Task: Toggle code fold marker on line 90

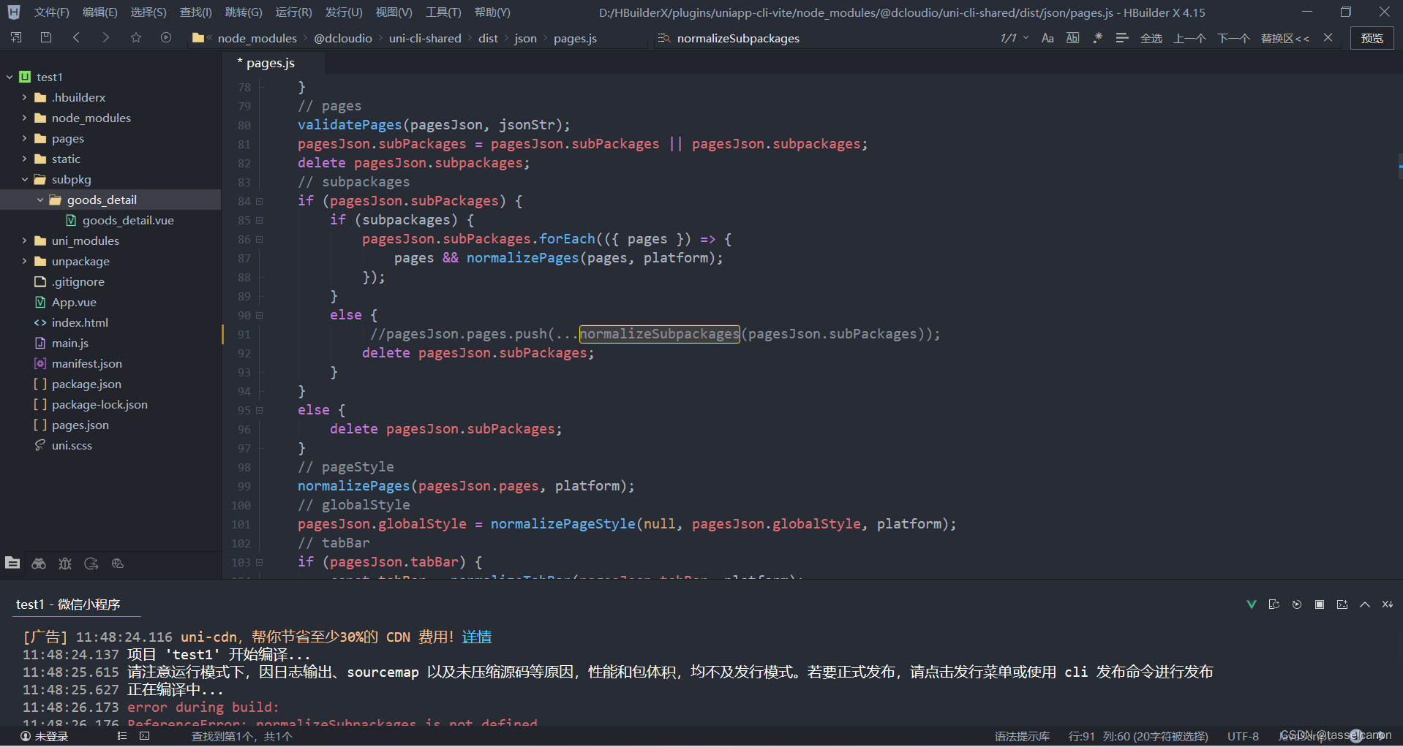Action: [259, 315]
